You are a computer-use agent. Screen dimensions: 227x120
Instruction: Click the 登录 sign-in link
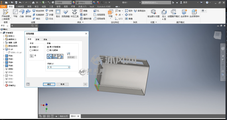[185, 2]
